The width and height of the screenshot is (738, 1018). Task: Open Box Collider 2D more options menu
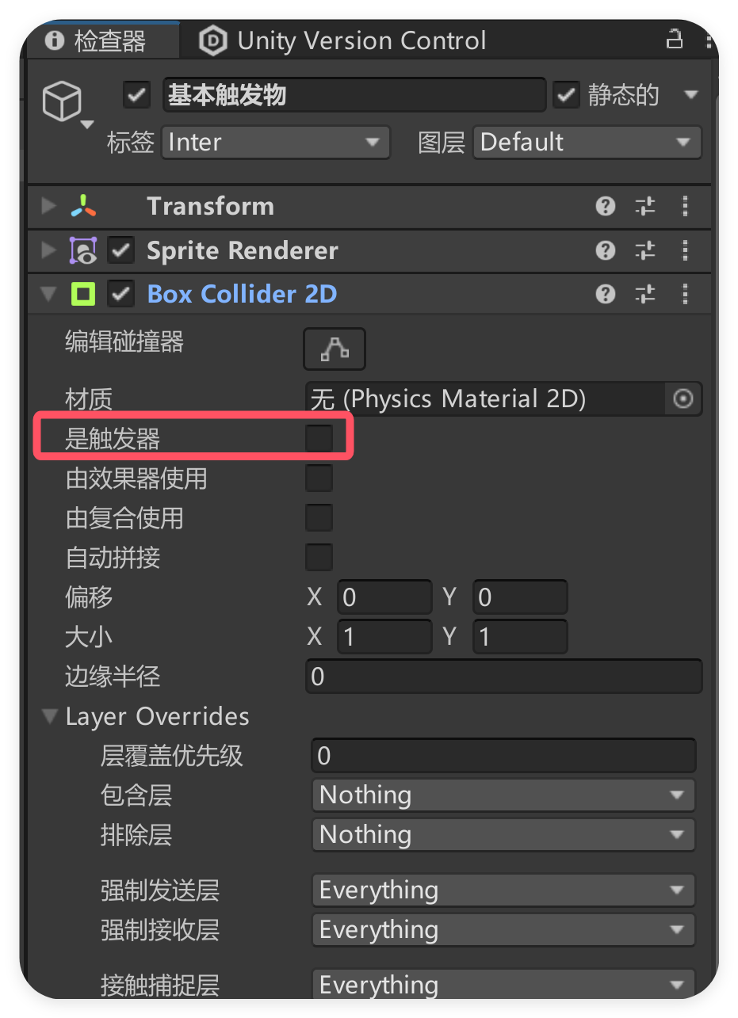(686, 295)
